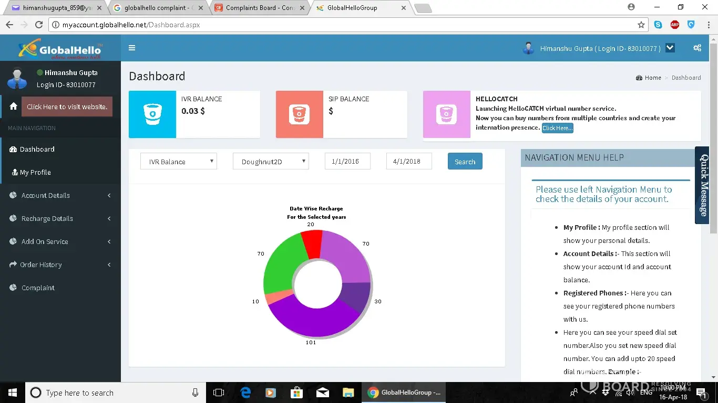Reload the page using the refresh icon
This screenshot has height=403, width=718.
point(39,25)
